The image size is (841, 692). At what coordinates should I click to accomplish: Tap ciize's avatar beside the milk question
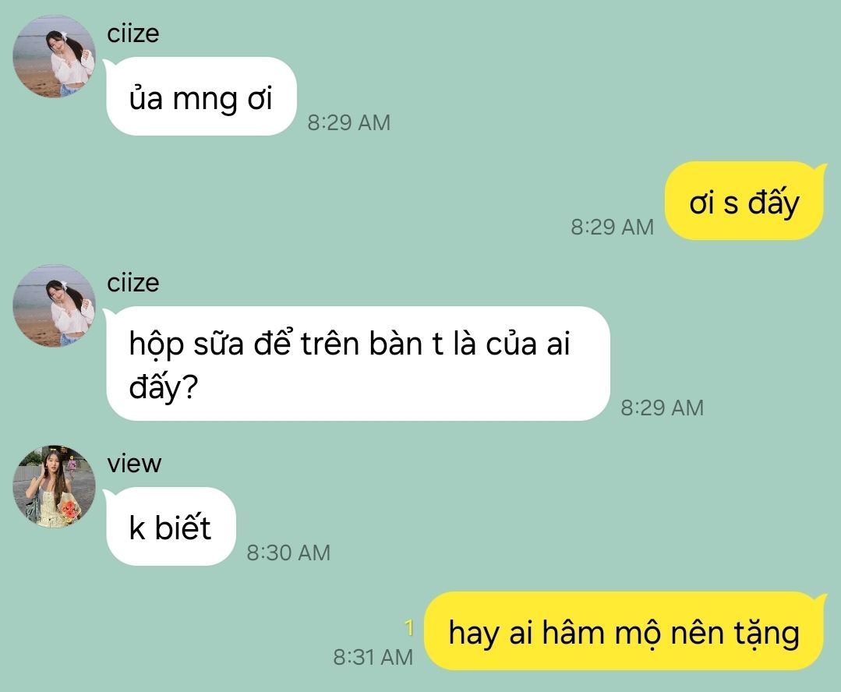(55, 305)
